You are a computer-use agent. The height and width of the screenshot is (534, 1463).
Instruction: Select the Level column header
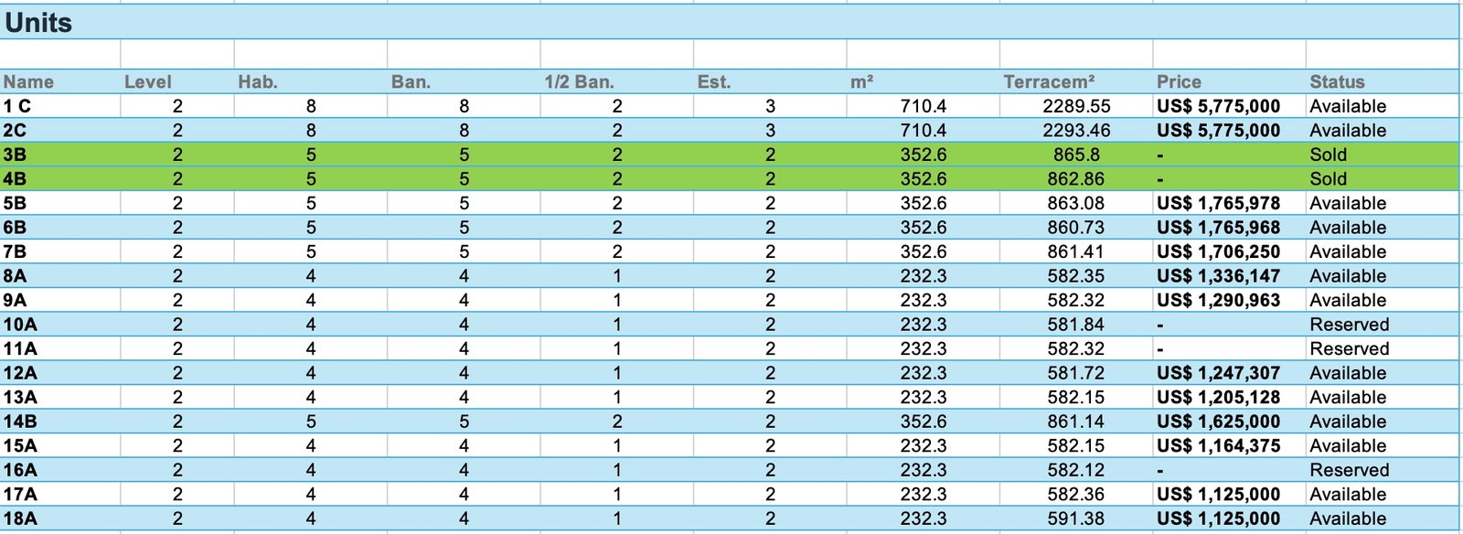click(x=148, y=81)
